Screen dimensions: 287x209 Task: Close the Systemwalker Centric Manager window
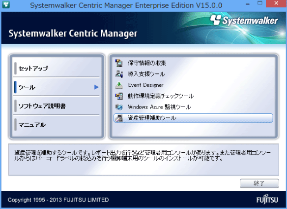tap(276, 3)
